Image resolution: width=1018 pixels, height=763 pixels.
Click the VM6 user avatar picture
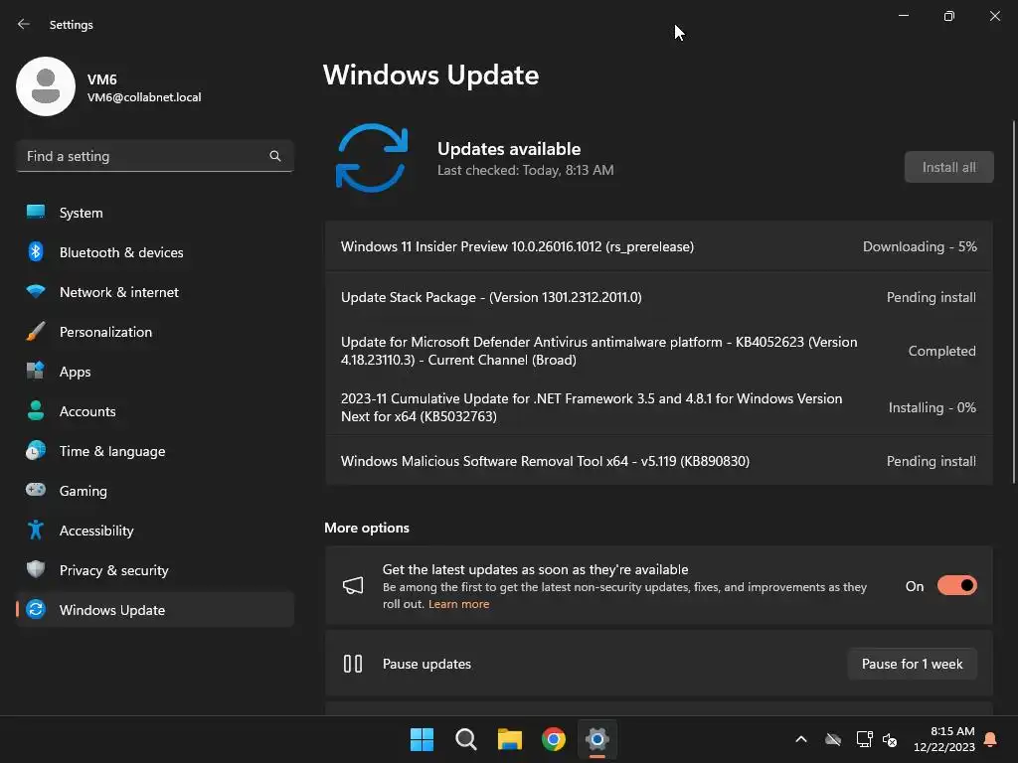(x=46, y=86)
